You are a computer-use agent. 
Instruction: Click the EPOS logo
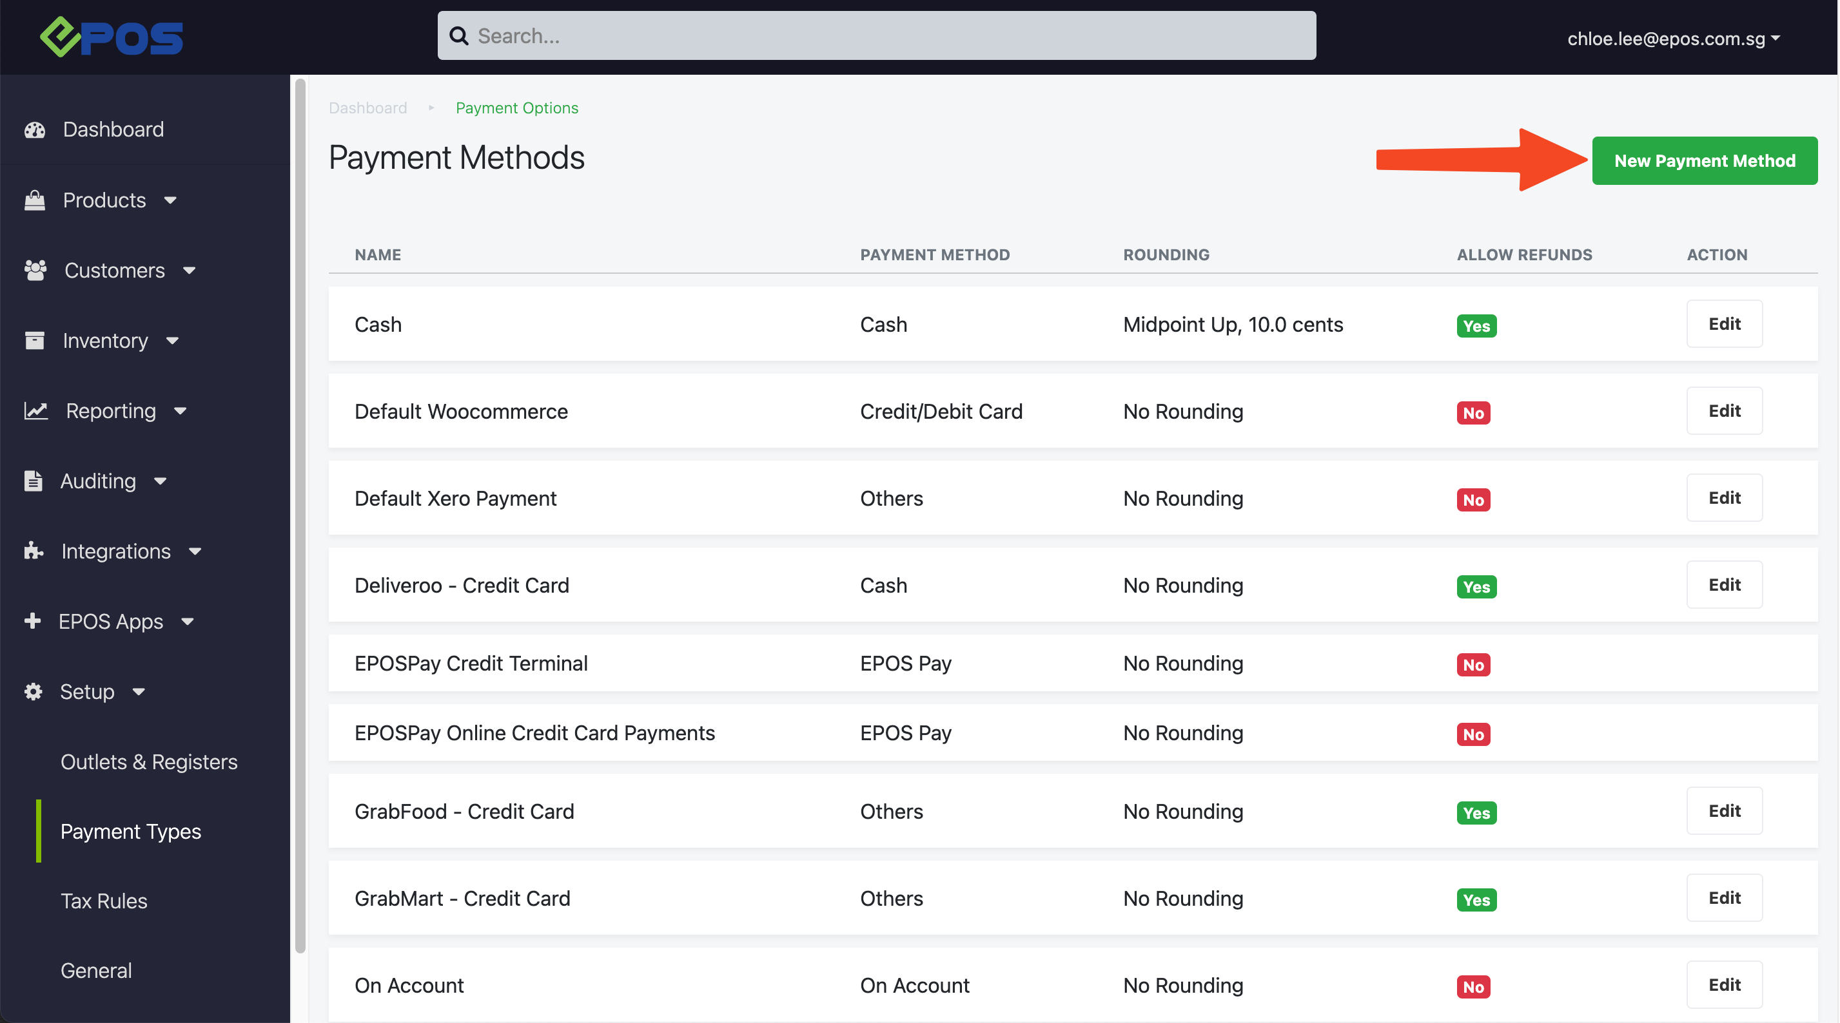[111, 37]
